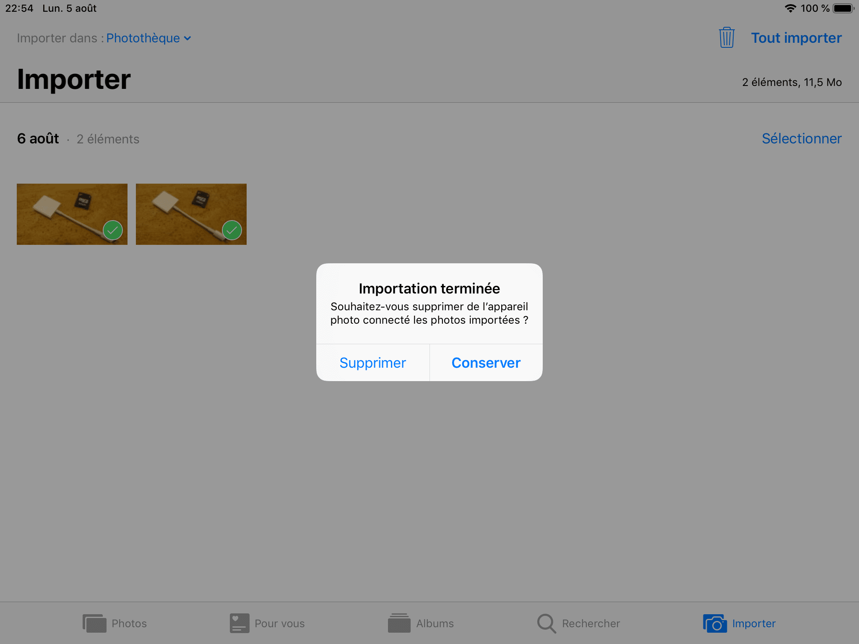Open the second photo thumbnail
The width and height of the screenshot is (859, 644).
[x=182, y=210]
